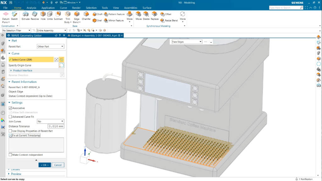Switch to the Assemblies ribbon tab
Screen dimensions: 322x181
click(x=130, y=8)
